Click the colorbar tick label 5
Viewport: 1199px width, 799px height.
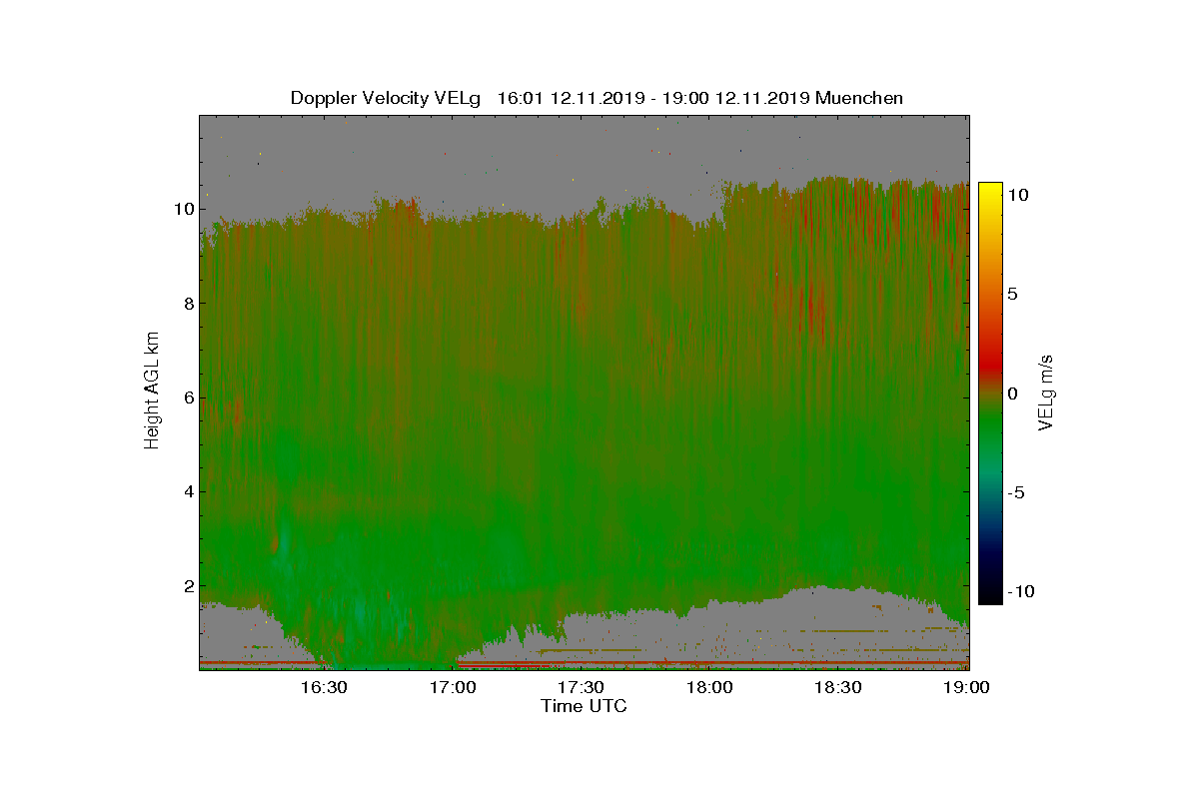pyautogui.click(x=1013, y=294)
